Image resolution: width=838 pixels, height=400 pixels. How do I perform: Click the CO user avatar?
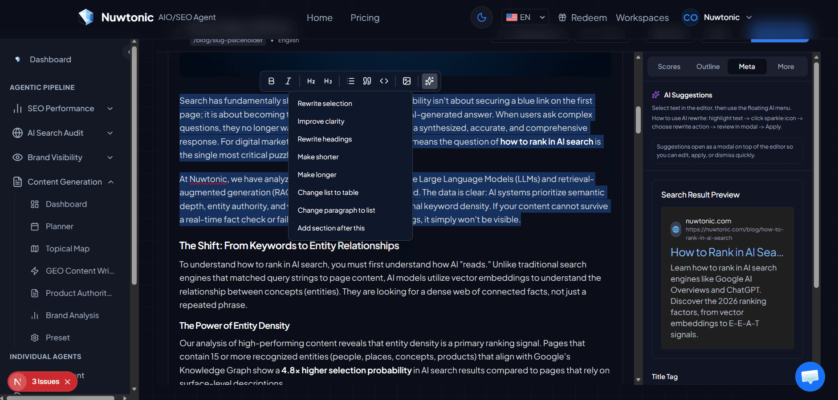click(690, 17)
